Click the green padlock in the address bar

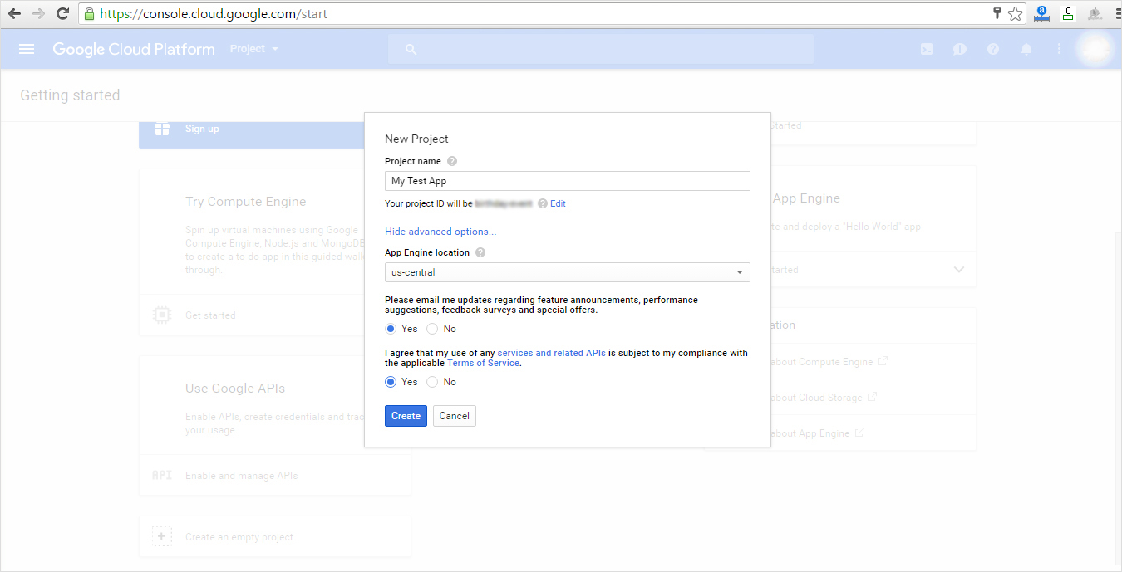[90, 13]
